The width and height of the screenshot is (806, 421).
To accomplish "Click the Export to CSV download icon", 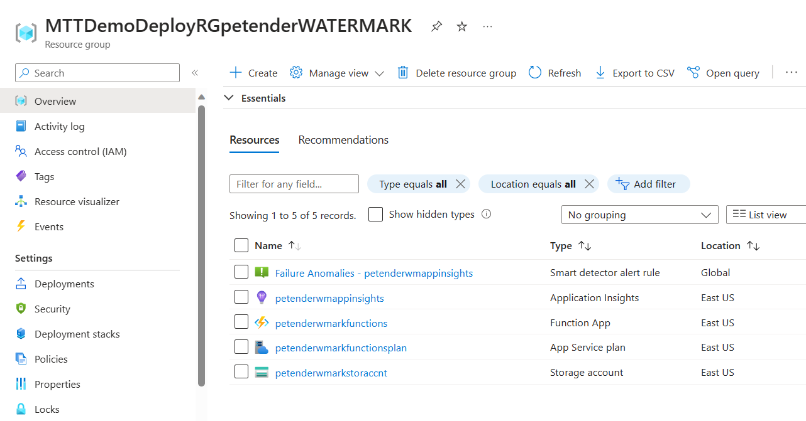I will pyautogui.click(x=600, y=73).
